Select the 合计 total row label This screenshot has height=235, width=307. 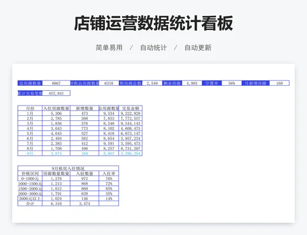pos(30,204)
